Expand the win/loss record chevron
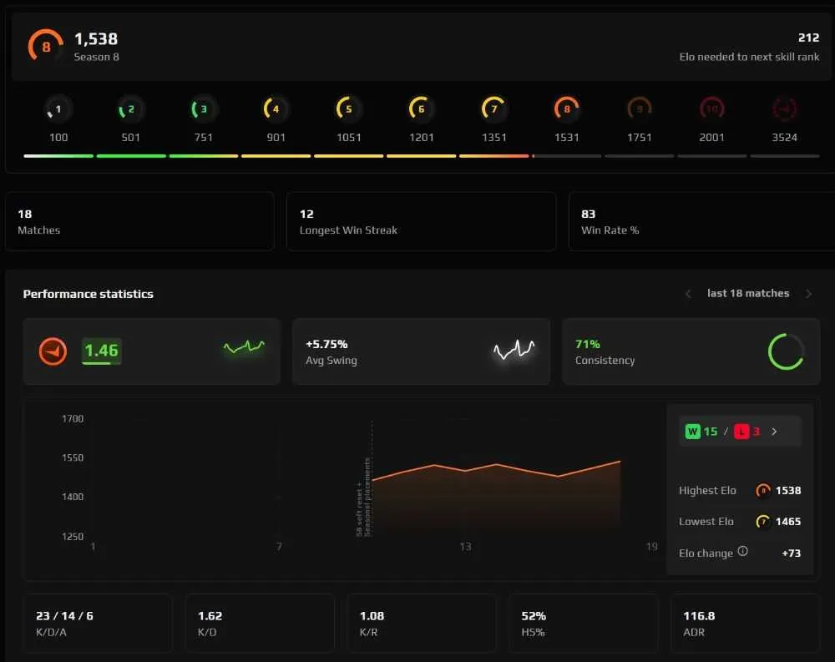Screen dimensions: 835x662 (774, 432)
